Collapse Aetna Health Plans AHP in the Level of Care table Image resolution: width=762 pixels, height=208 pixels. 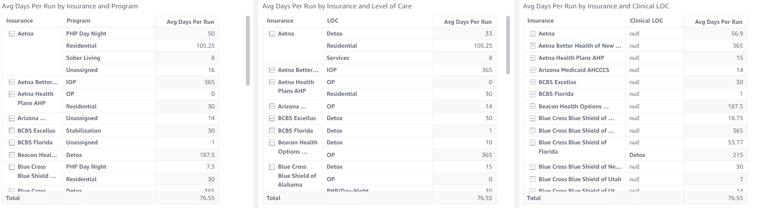272,82
